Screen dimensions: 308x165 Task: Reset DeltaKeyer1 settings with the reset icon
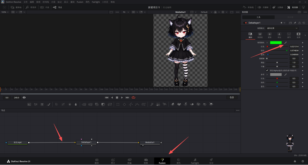(304, 23)
